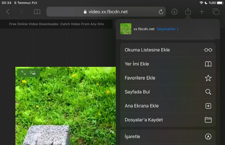Tap the Free Online Video Downloader tab

coord(56,24)
